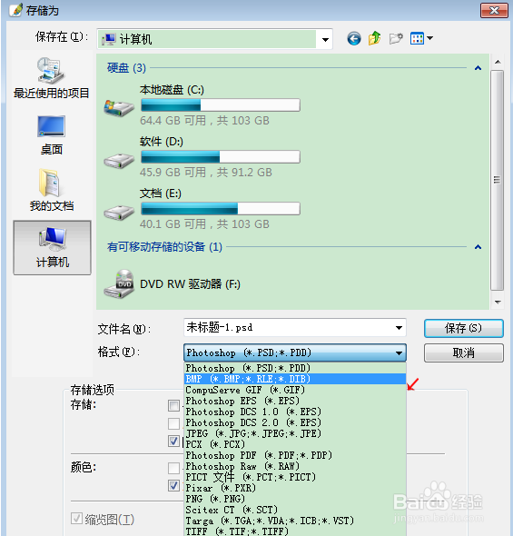This screenshot has height=536, width=513.
Task: Click the 取消 cancel button
Action: pyautogui.click(x=463, y=352)
